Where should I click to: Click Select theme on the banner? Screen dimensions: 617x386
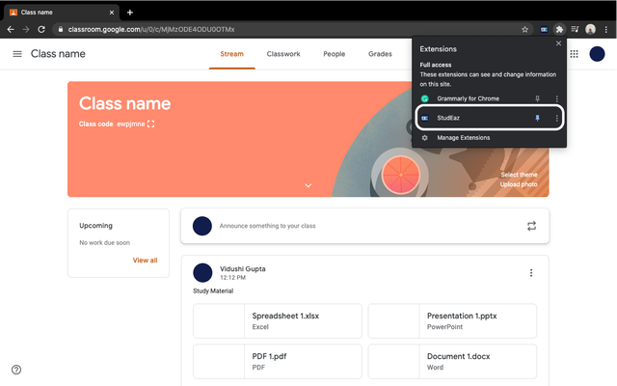(519, 175)
